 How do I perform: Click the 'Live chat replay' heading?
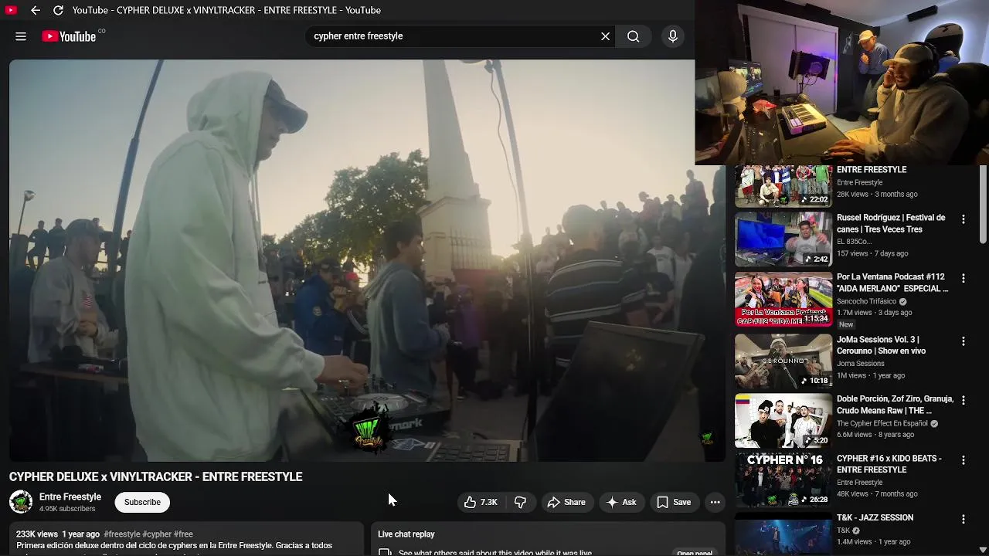pos(406,534)
